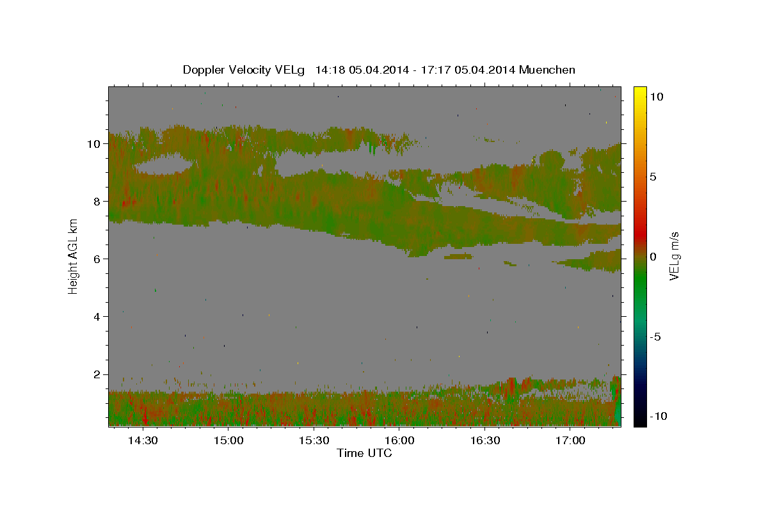Click the '16:00' time axis label
This screenshot has width=768, height=512.
(399, 441)
